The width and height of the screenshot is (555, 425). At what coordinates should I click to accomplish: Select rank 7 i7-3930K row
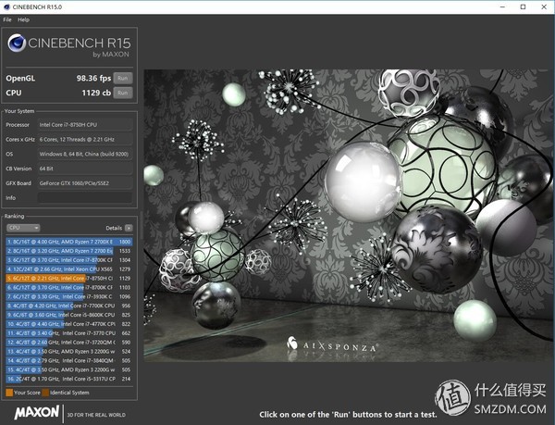click(x=69, y=297)
